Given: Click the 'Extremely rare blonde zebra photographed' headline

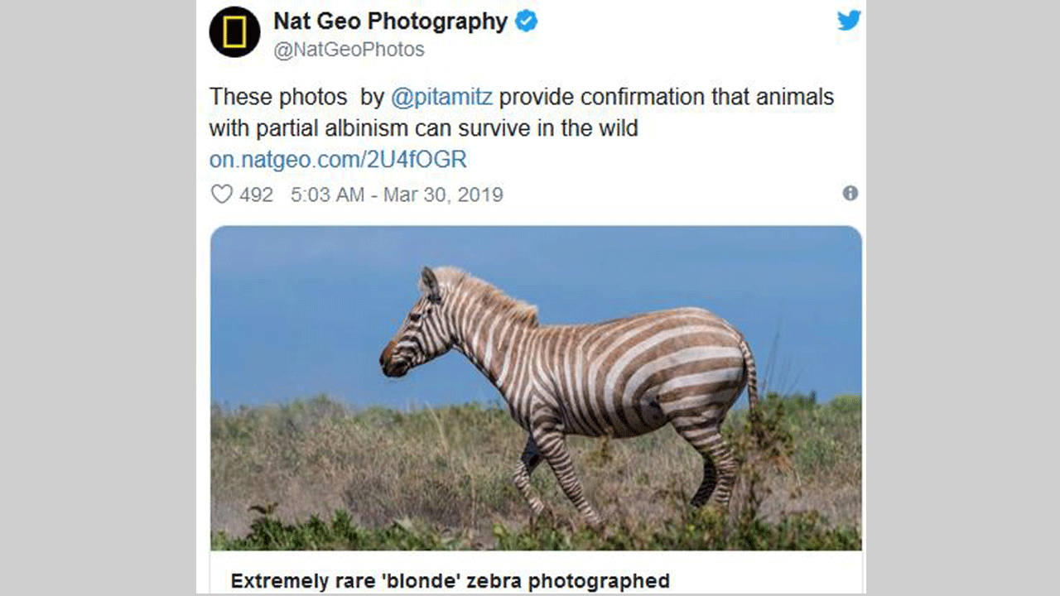Looking at the screenshot, I should [x=450, y=581].
